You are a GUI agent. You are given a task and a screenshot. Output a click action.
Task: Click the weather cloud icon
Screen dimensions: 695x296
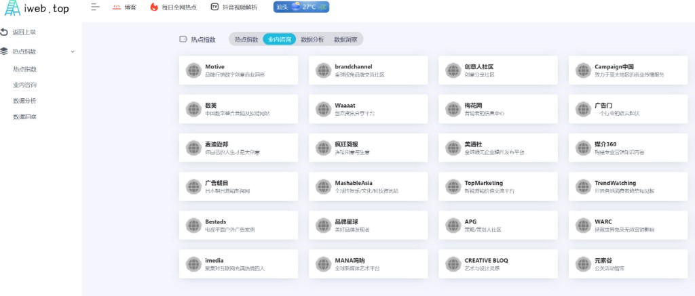tap(296, 7)
